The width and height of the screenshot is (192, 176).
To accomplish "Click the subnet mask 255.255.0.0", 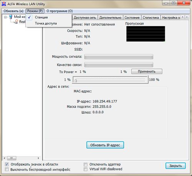I will click(x=102, y=107).
